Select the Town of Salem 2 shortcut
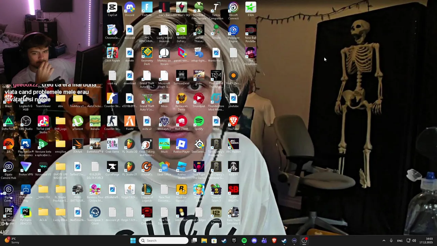The width and height of the screenshot is (437, 246). click(x=216, y=193)
